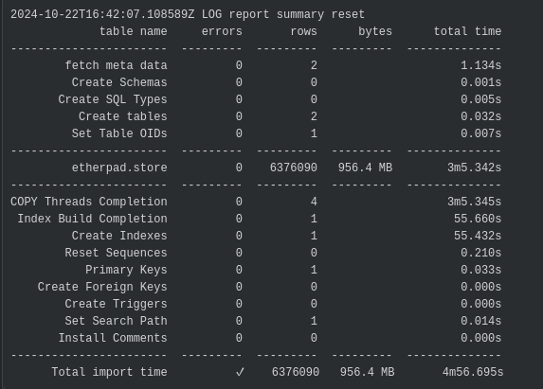Click the 'errors' column header

[222, 31]
